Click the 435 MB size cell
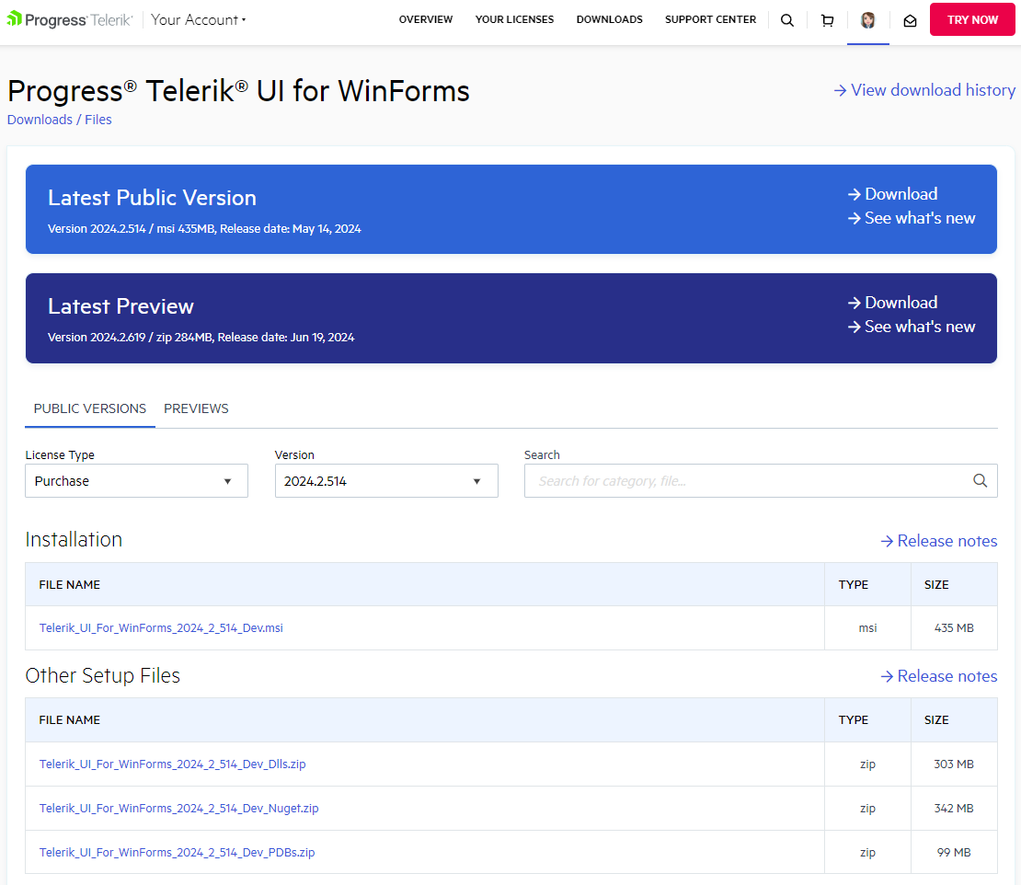The height and width of the screenshot is (885, 1021). click(x=954, y=628)
